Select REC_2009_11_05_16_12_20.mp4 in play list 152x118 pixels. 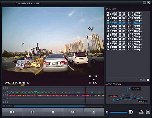point(124,31)
